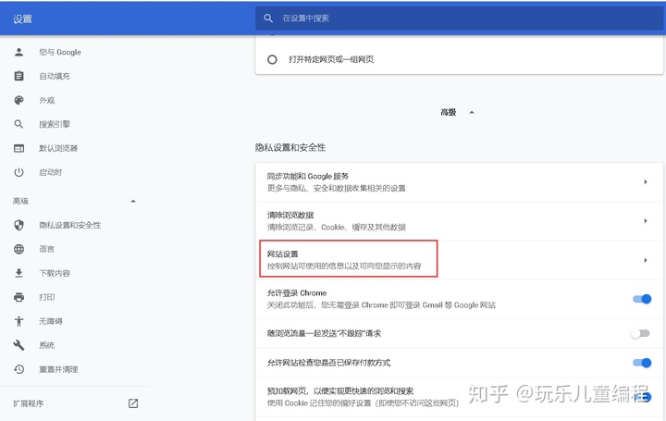Click the arrow on 网站设置 row
666x421 pixels.
tap(646, 260)
